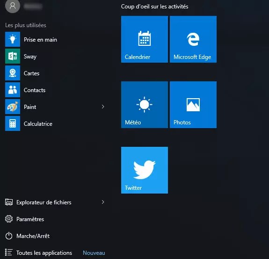Screen dimensions: 269x259
Task: Click the Coup d'oeil sur les activités heading
Action: [x=154, y=7]
